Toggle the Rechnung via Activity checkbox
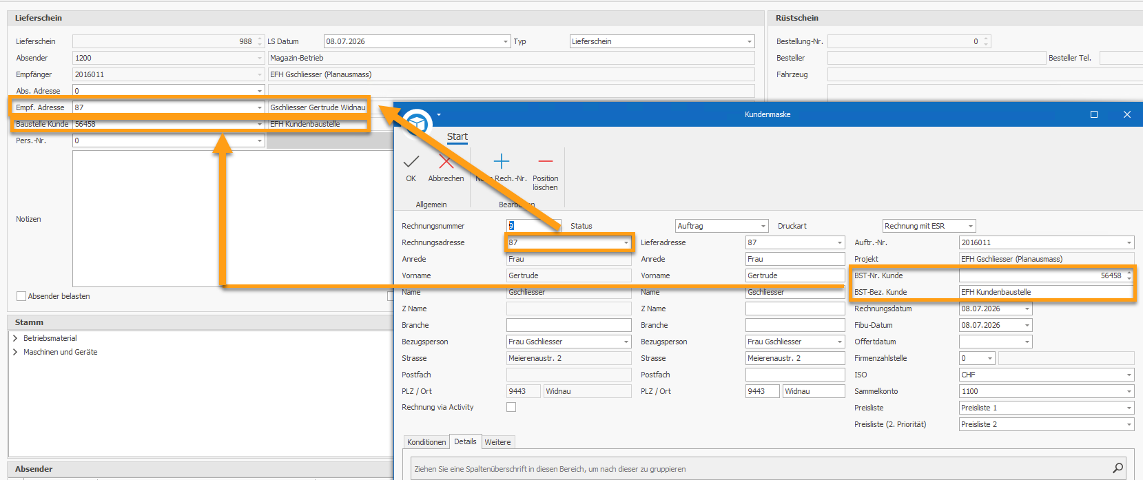1143x480 pixels. coord(511,407)
